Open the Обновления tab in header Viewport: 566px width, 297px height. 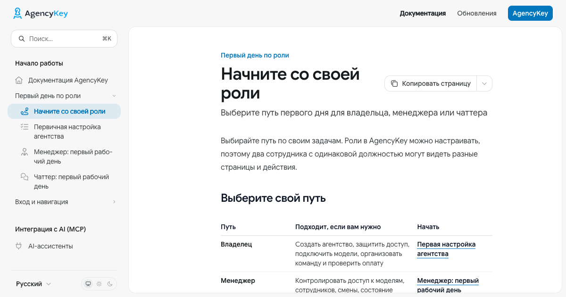pyautogui.click(x=477, y=13)
